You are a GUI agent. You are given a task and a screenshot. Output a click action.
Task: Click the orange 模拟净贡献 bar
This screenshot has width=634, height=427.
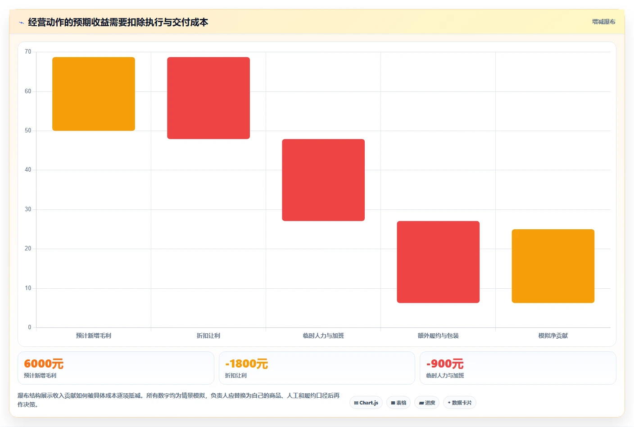[553, 266]
